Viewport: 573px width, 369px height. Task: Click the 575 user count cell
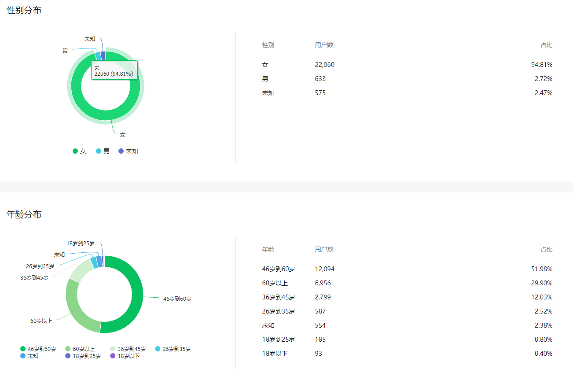(320, 93)
